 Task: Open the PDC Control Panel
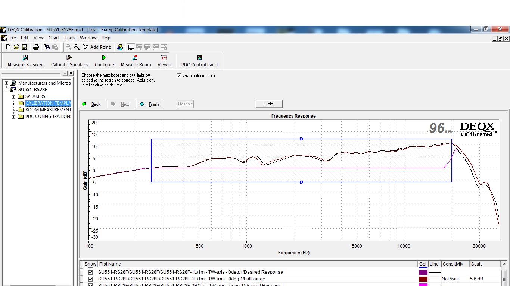coord(199,61)
